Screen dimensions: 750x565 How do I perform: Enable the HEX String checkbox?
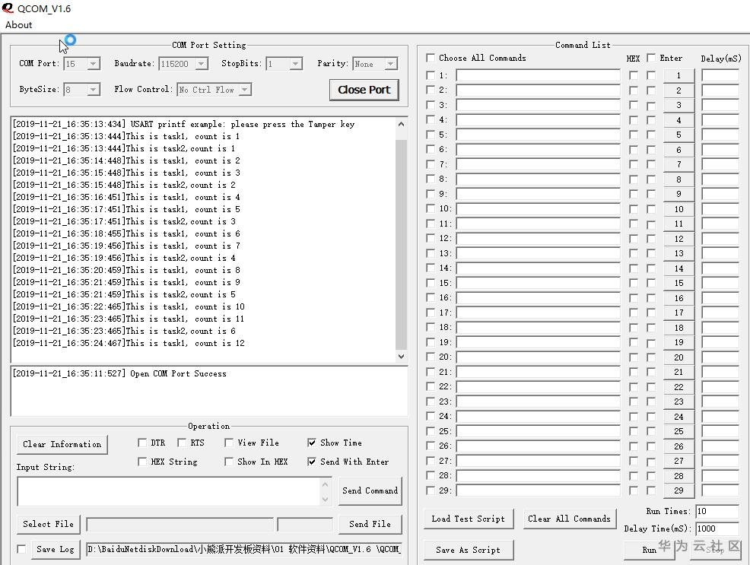[x=142, y=462]
